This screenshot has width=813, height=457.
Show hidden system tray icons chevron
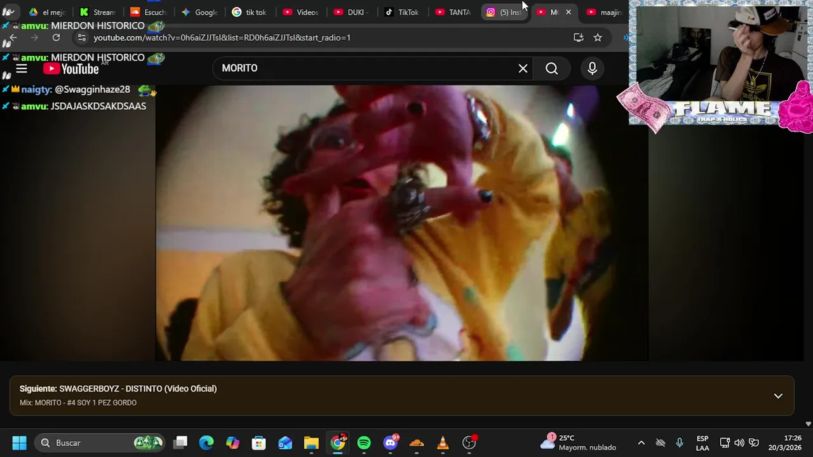[641, 442]
